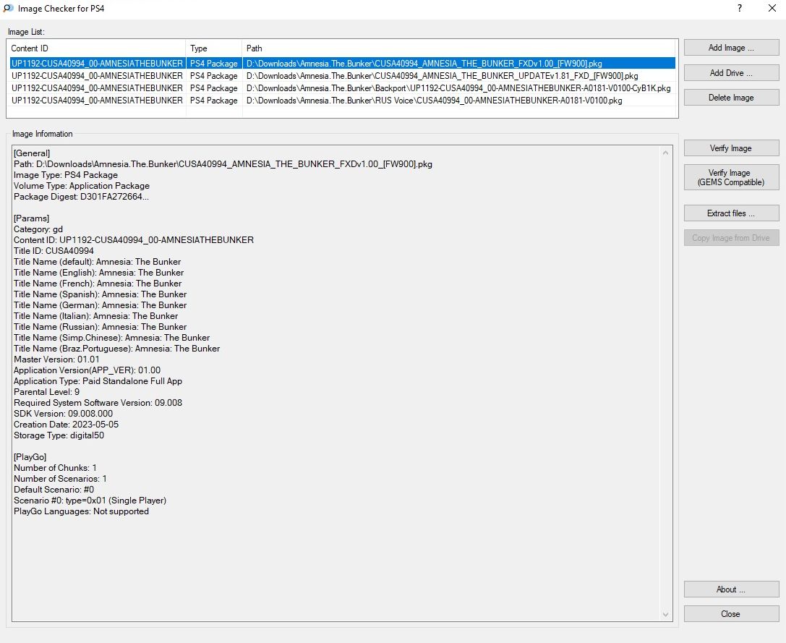Click the Image Checker app icon in title bar
786x643 pixels.
(8, 8)
